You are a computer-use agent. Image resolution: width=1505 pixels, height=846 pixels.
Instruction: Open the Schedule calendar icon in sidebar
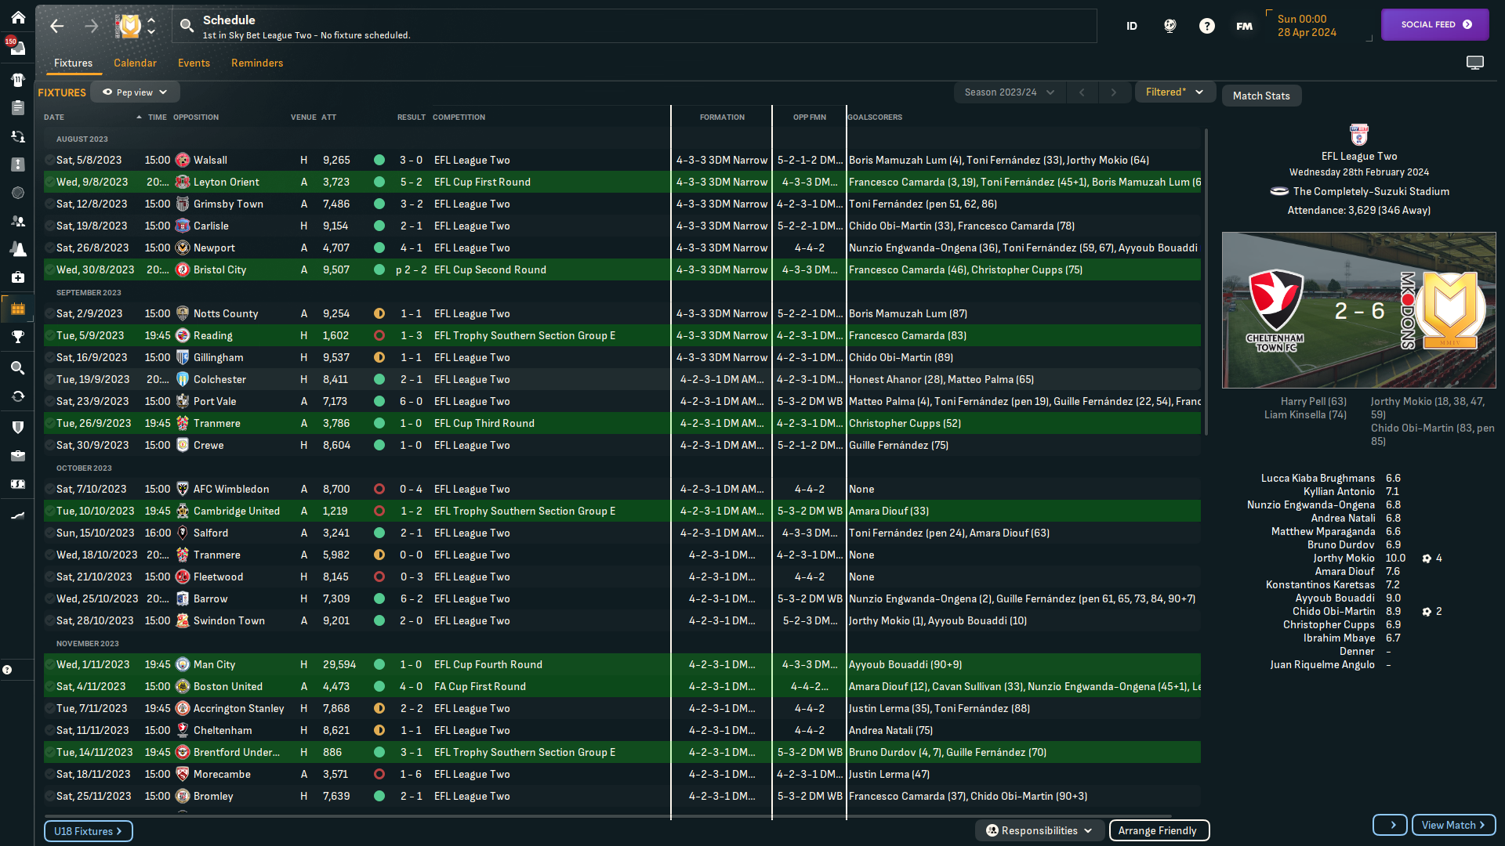tap(17, 309)
